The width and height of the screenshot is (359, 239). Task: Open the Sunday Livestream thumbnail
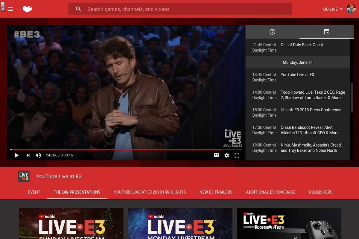[71, 223]
